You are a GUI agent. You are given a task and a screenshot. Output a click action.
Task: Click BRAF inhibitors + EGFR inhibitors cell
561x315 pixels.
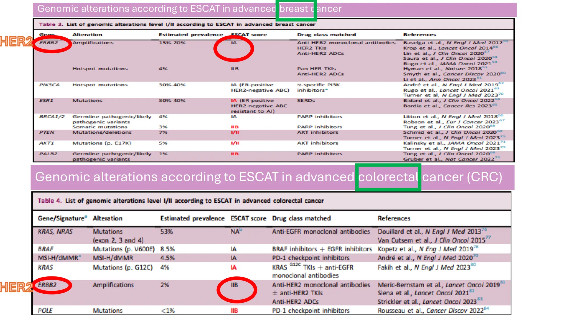point(322,249)
